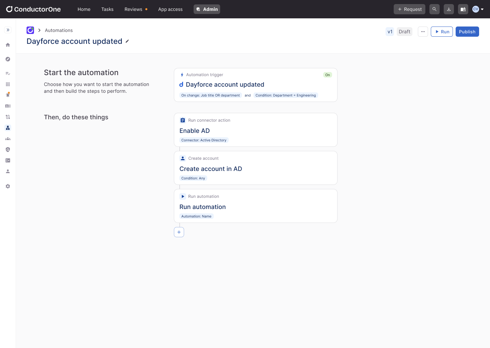Switch to the Admin tab
The image size is (490, 348).
[207, 9]
